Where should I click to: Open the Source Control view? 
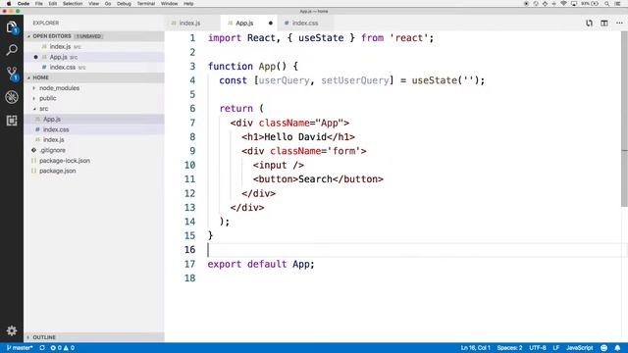[x=12, y=74]
